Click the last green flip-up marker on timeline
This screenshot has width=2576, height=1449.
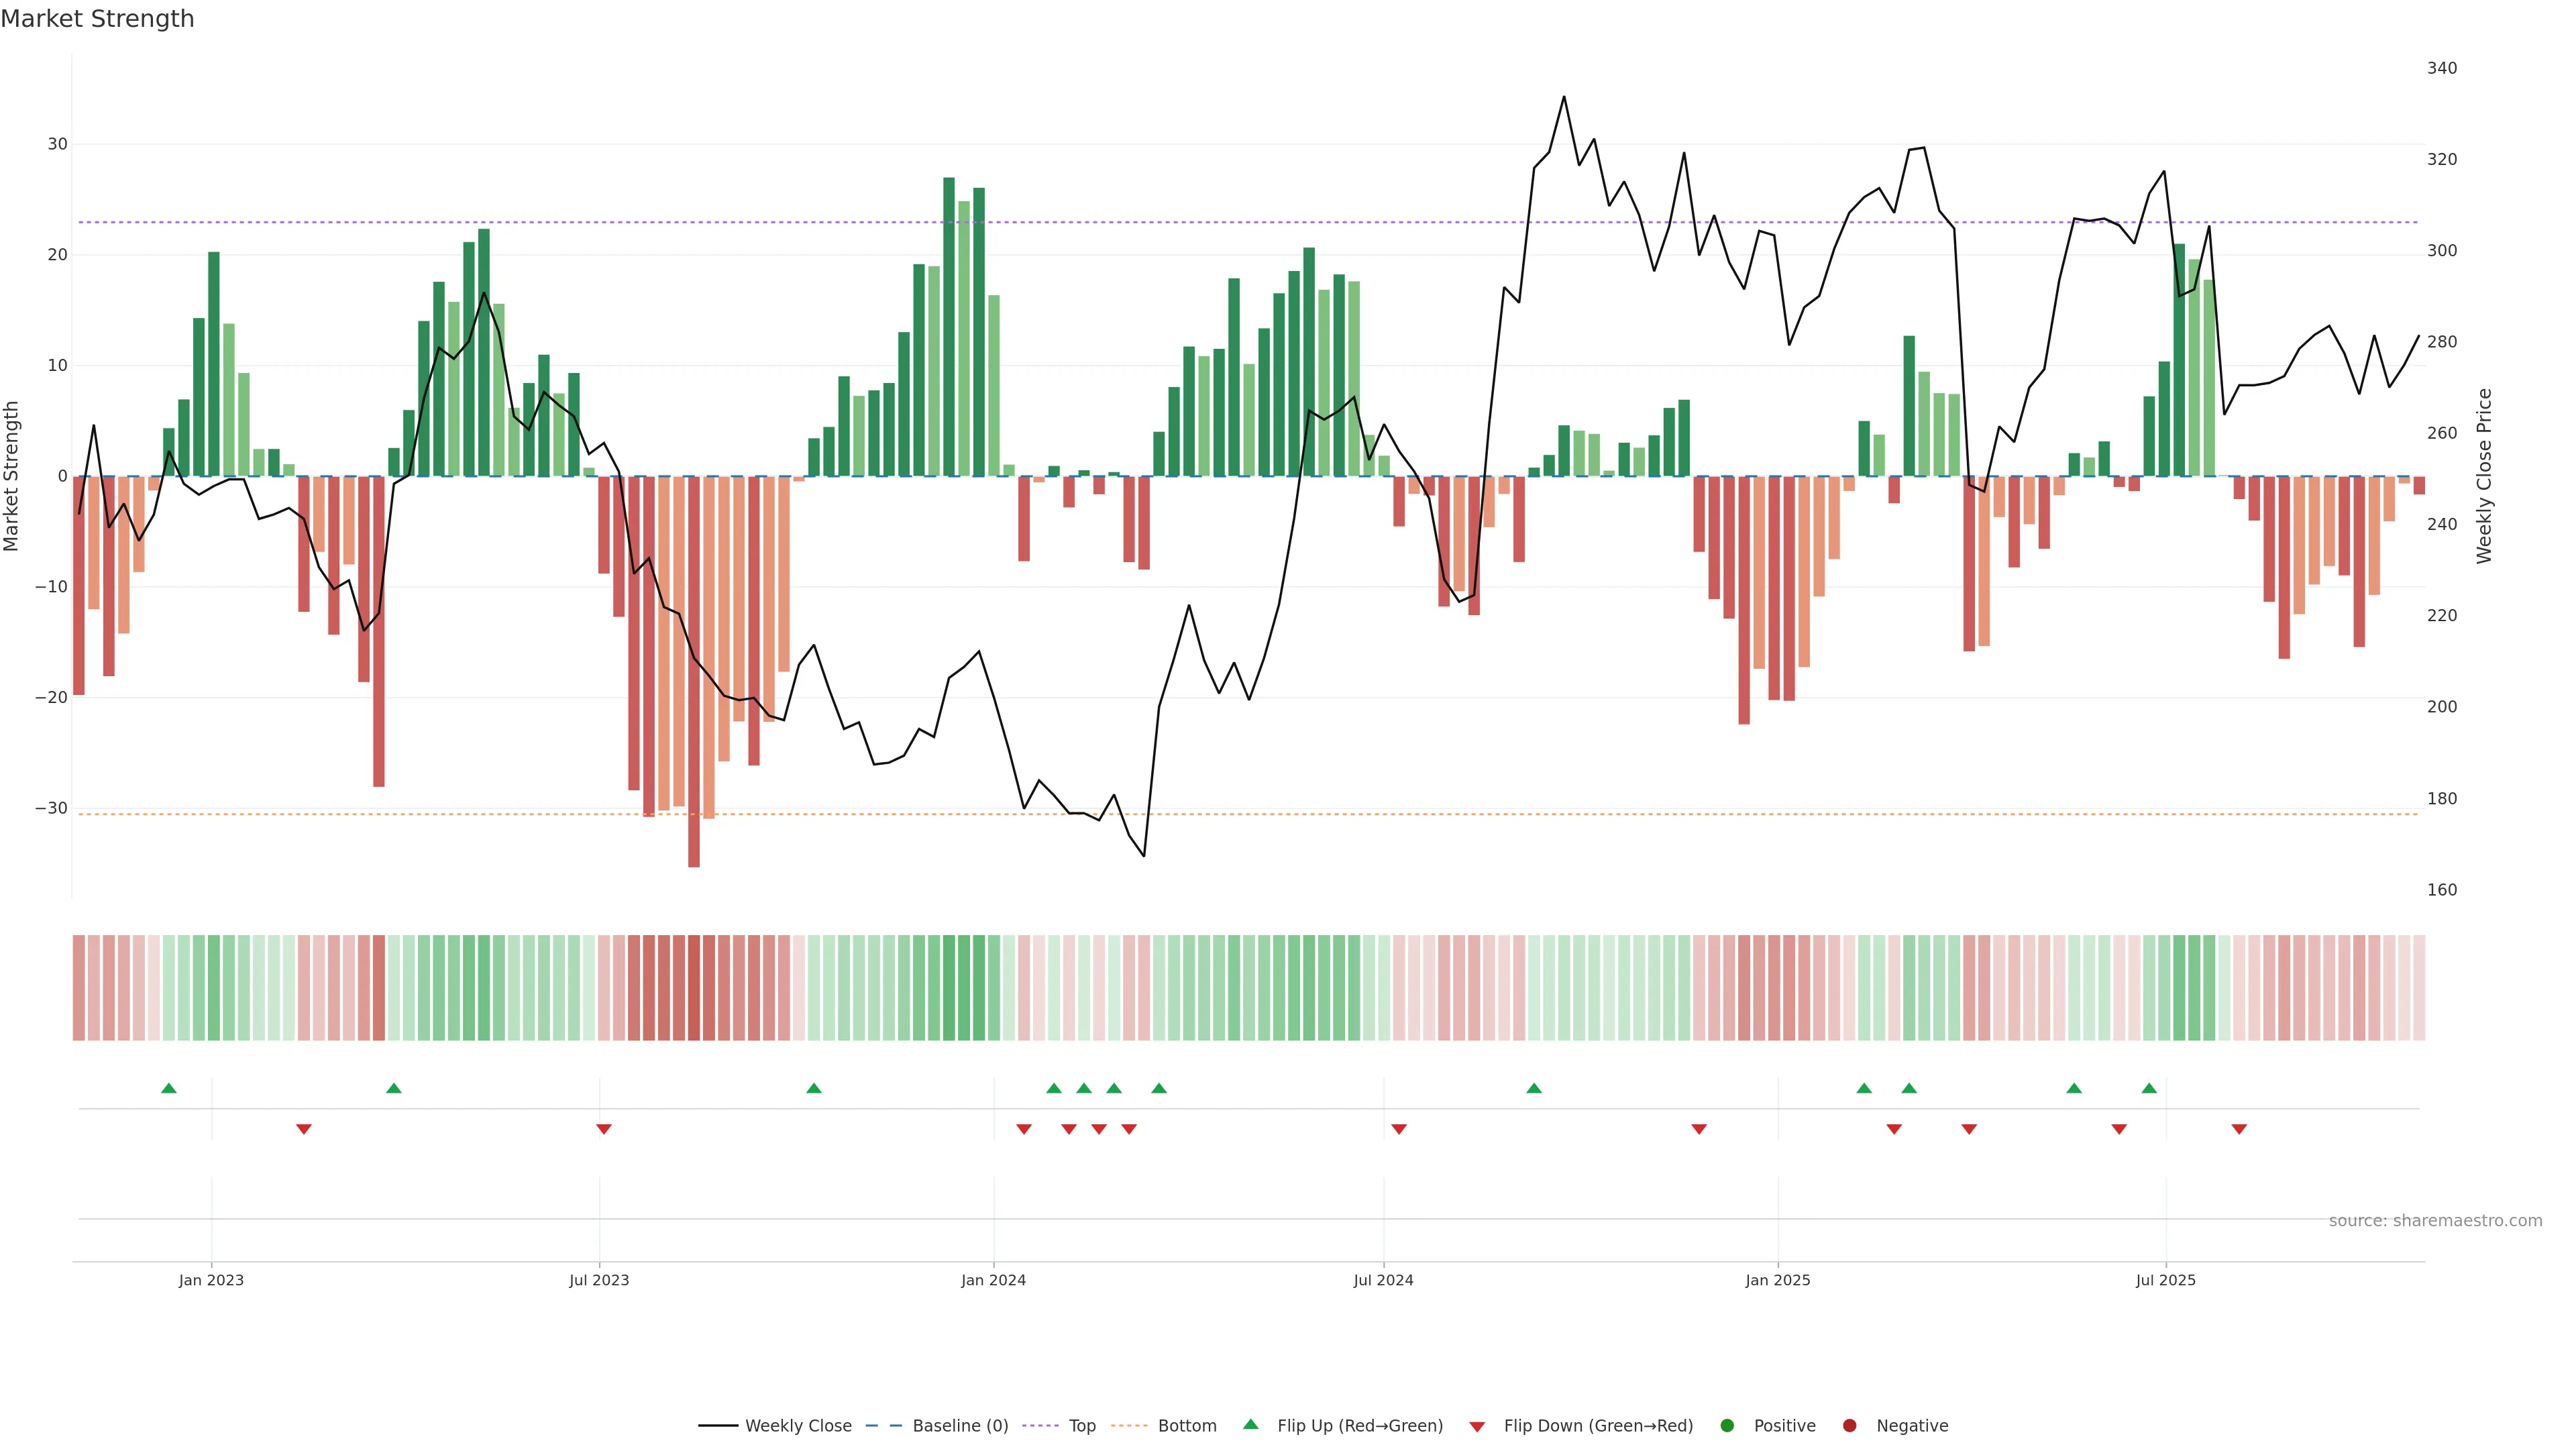(2149, 1088)
